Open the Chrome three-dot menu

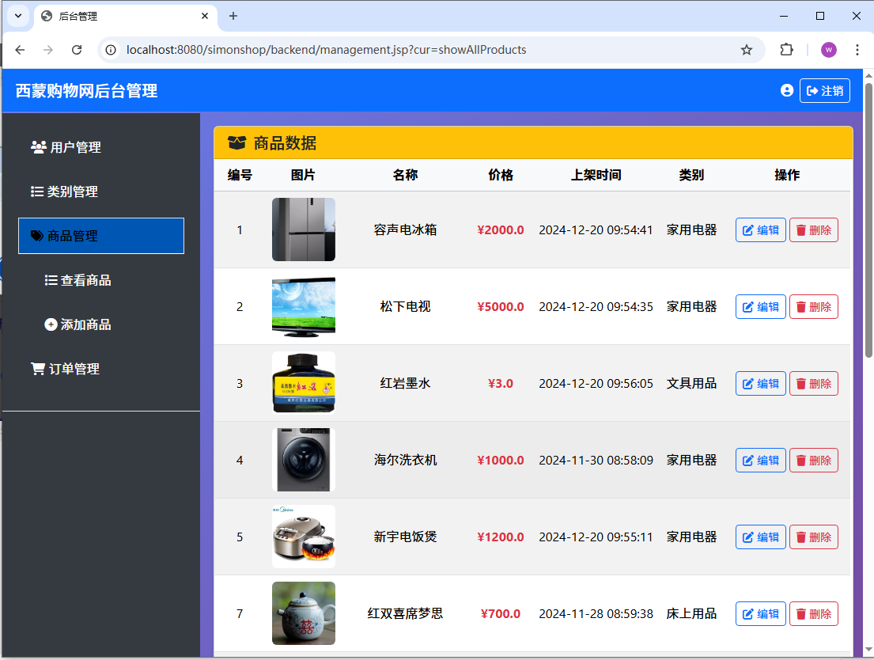857,50
